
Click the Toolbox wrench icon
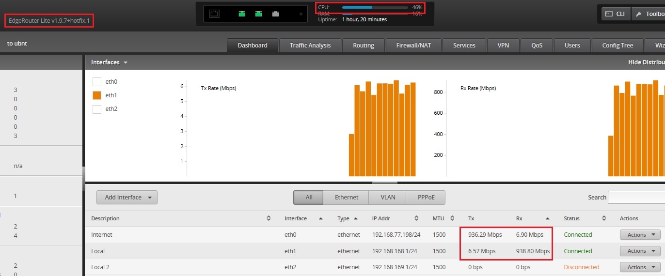(x=638, y=14)
